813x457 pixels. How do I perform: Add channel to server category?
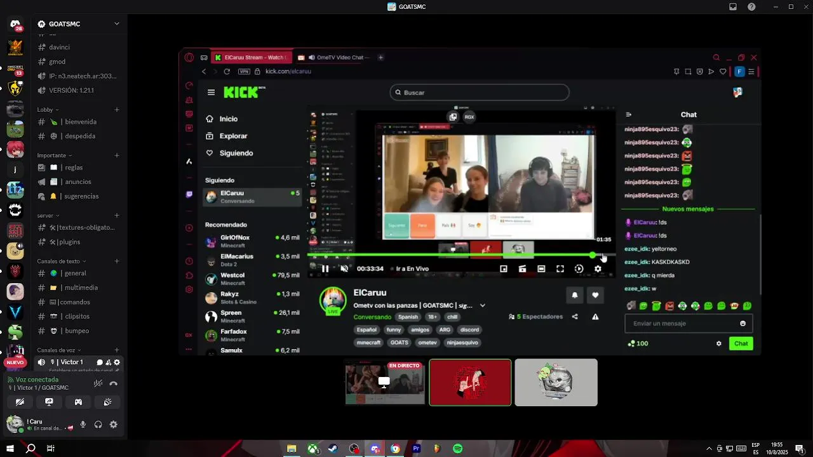(x=117, y=215)
